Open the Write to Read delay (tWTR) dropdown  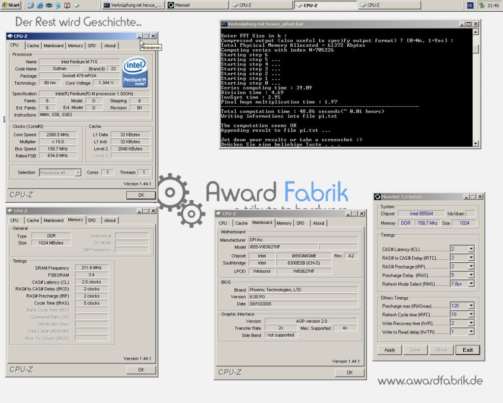(471, 332)
